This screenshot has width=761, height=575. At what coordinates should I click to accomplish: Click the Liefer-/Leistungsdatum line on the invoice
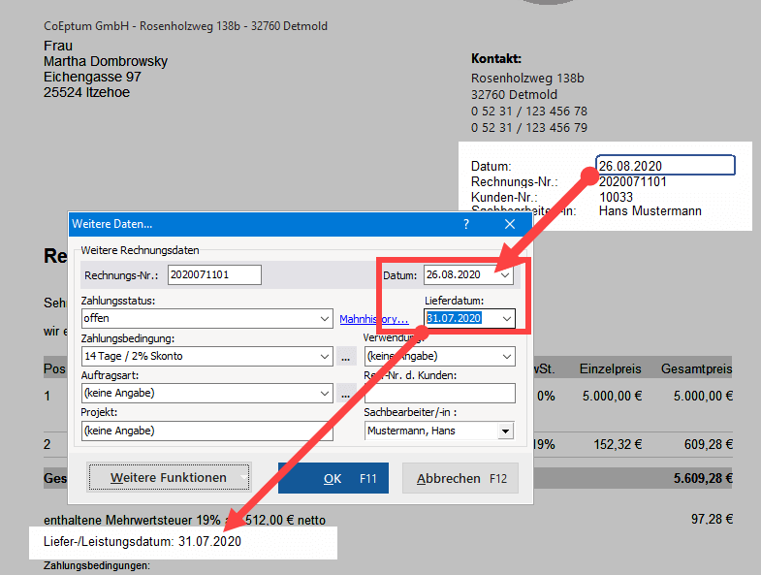143,541
